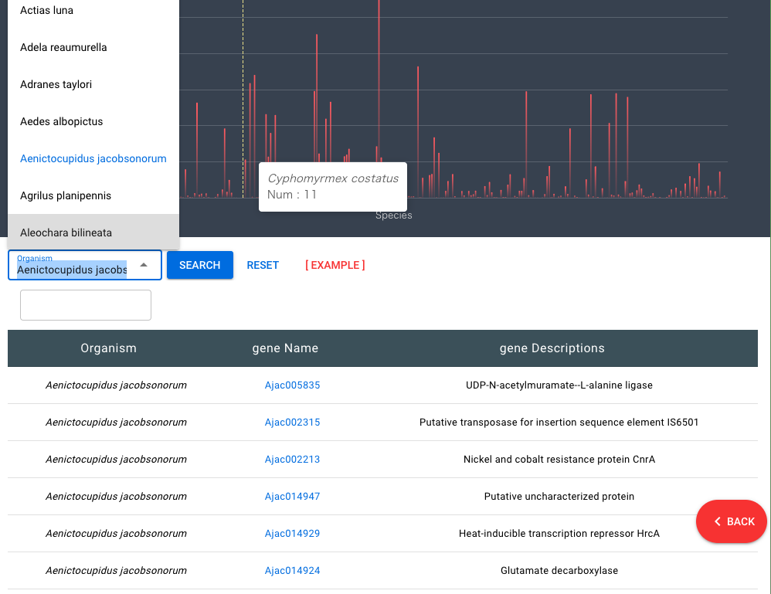
Task: Select highlighted Aenictocupidus jacobsonorum option
Action: click(93, 158)
